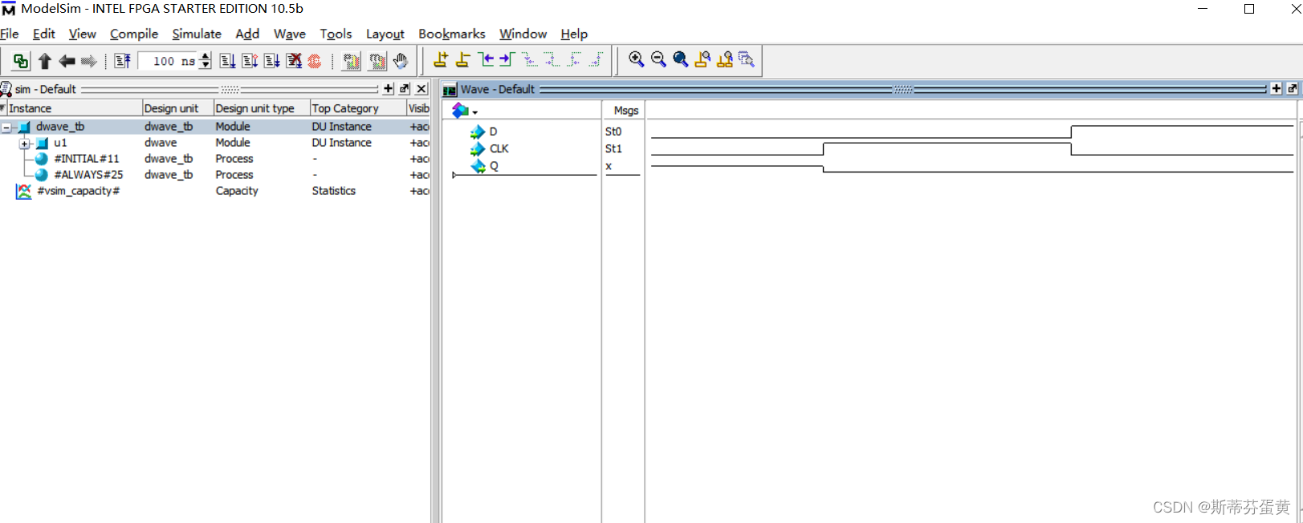Click the Zoom In magnifier icon
This screenshot has height=523, width=1303.
637,59
